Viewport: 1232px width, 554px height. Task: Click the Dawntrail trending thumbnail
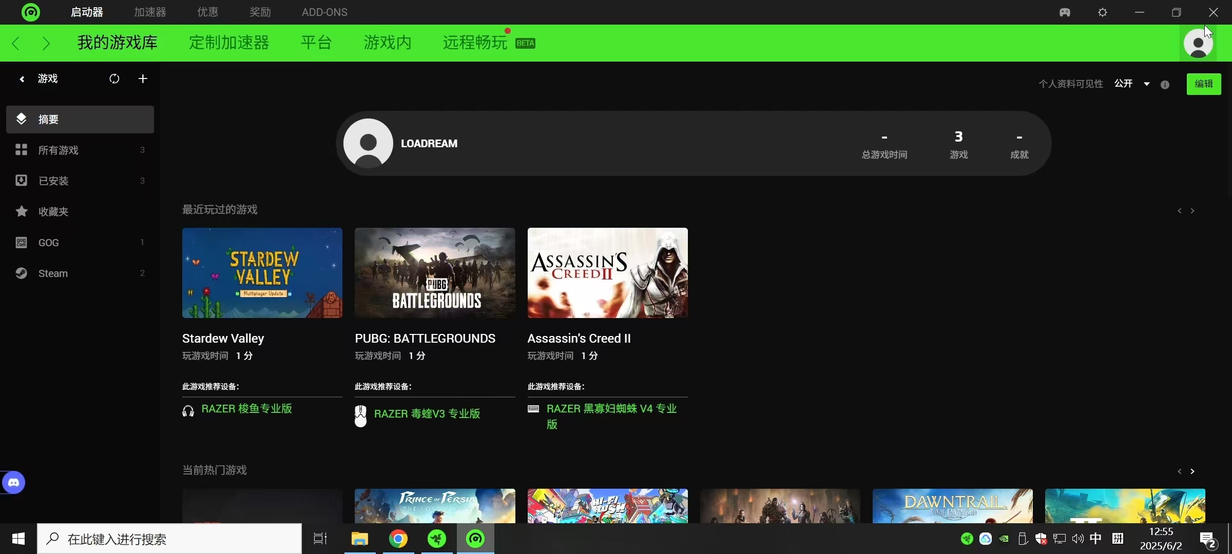coord(953,506)
